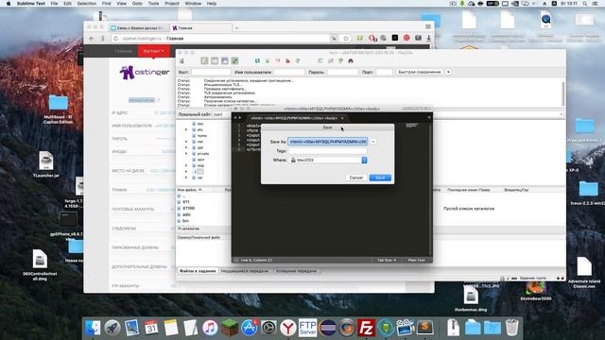605x340 pixels.
Task: Open the quickconnect history dropdown arrow in FileZilla
Action: [448, 72]
